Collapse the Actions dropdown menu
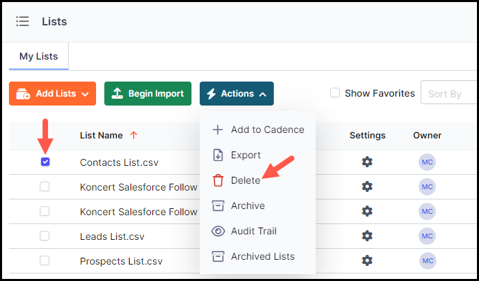This screenshot has height=281, width=479. pos(237,93)
